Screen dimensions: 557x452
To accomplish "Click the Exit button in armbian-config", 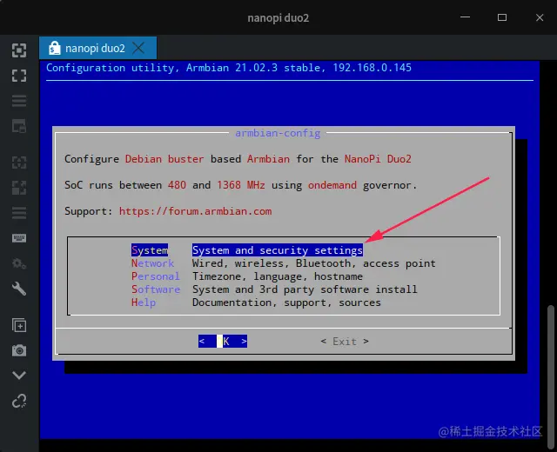I will click(x=345, y=342).
